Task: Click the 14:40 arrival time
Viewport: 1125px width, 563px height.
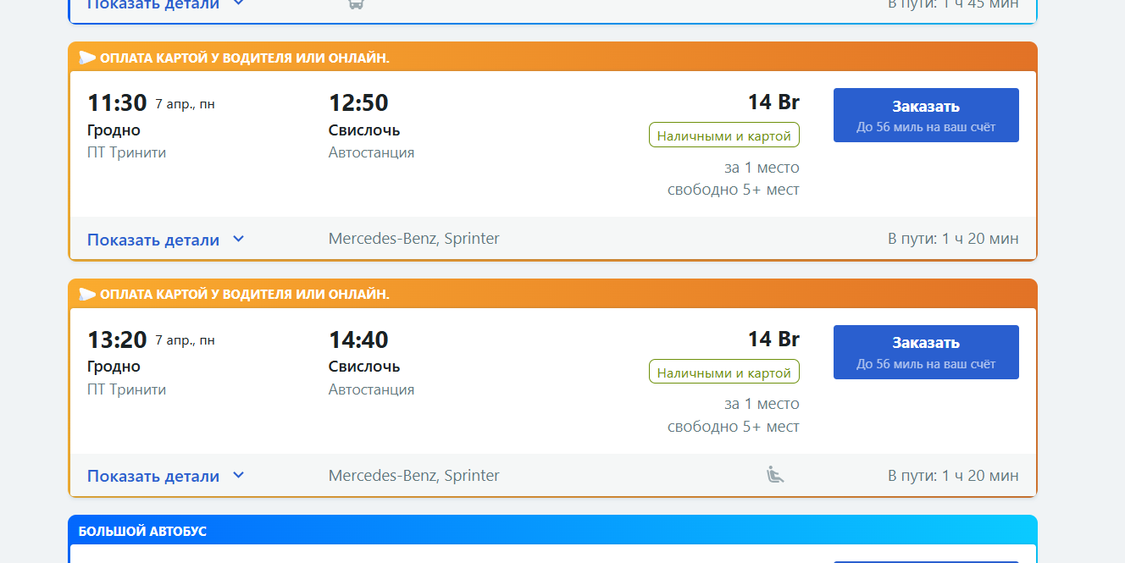Action: click(358, 340)
